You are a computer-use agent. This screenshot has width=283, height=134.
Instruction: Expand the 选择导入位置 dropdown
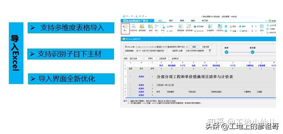coord(196,51)
